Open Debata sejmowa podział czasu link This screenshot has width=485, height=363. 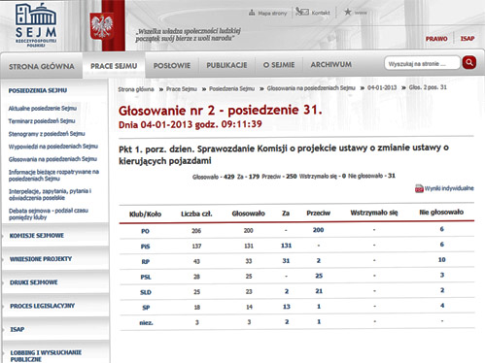click(x=49, y=214)
